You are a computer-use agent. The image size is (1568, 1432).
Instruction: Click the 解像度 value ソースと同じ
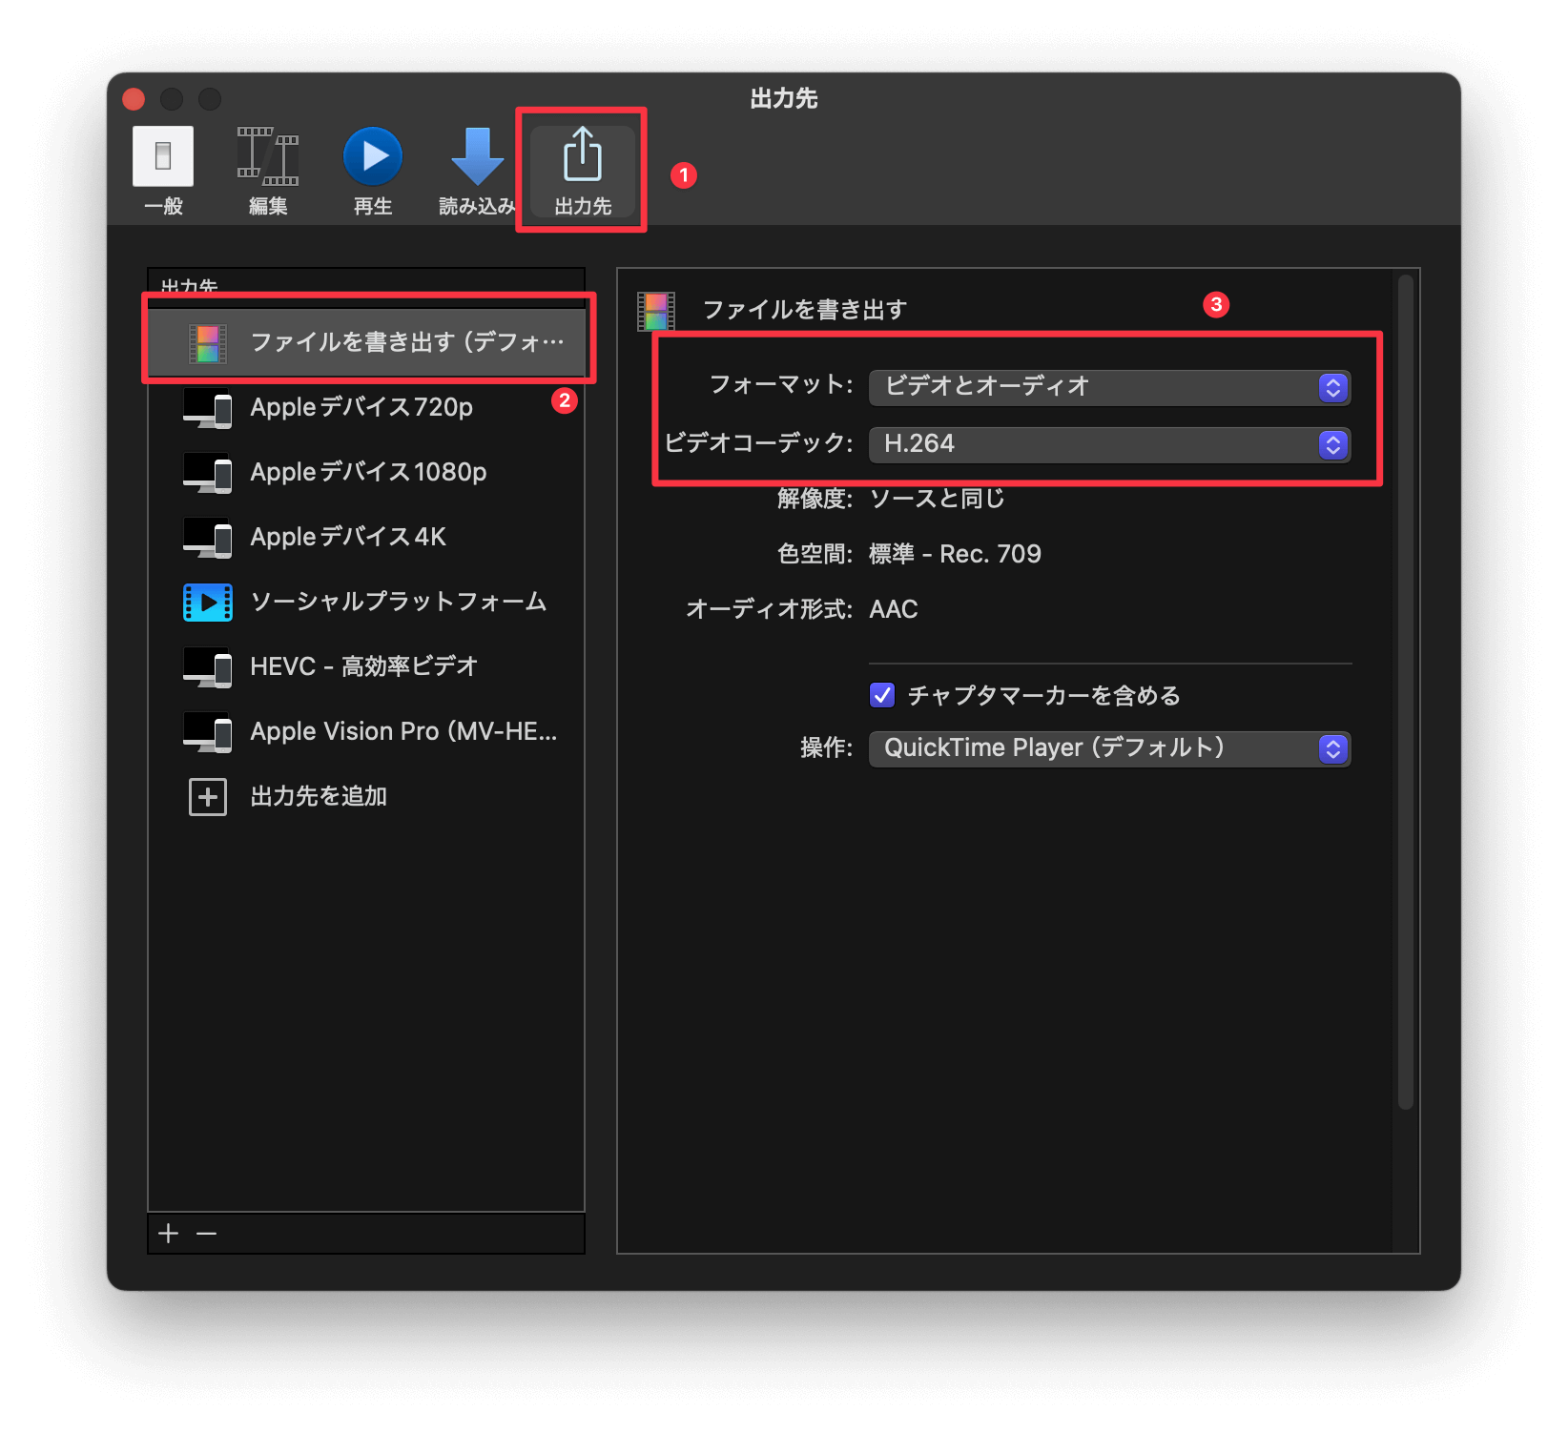937,499
